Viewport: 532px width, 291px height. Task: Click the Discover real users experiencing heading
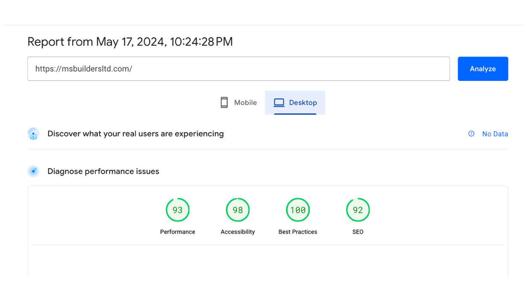coord(135,134)
